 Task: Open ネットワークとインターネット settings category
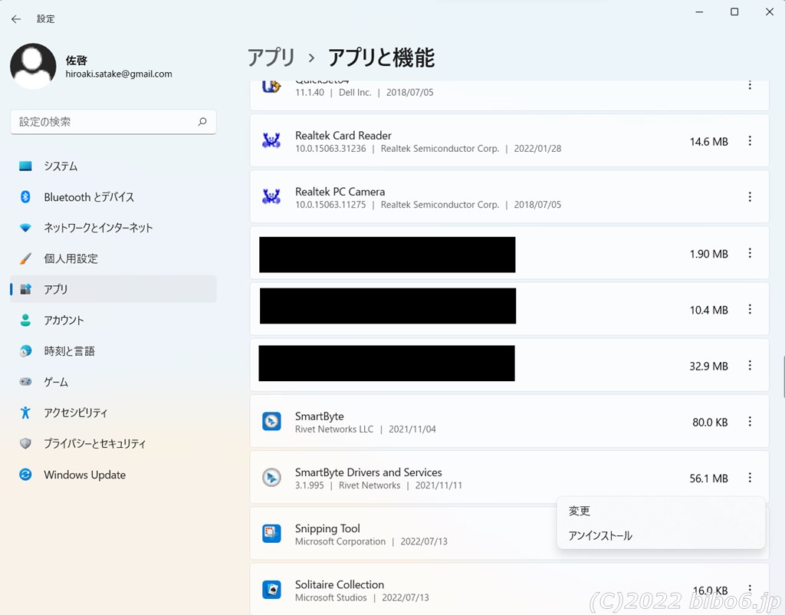point(113,228)
